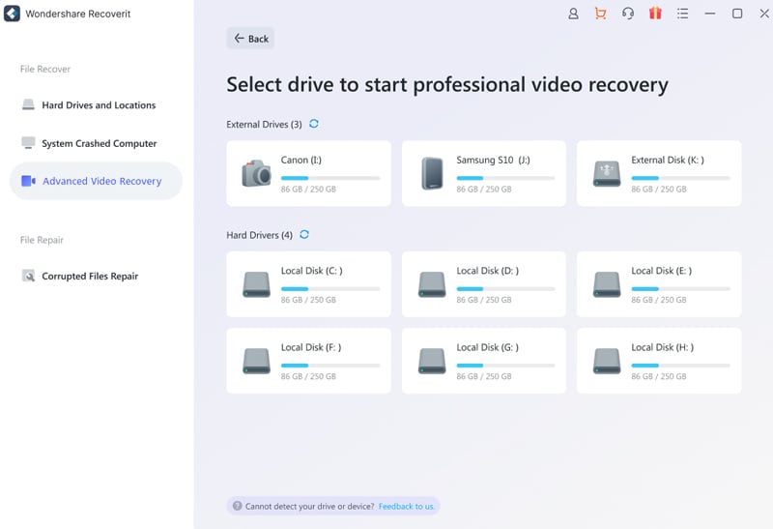Viewport: 773px width, 529px height.
Task: Click the question mark help icon
Action: pyautogui.click(x=237, y=506)
